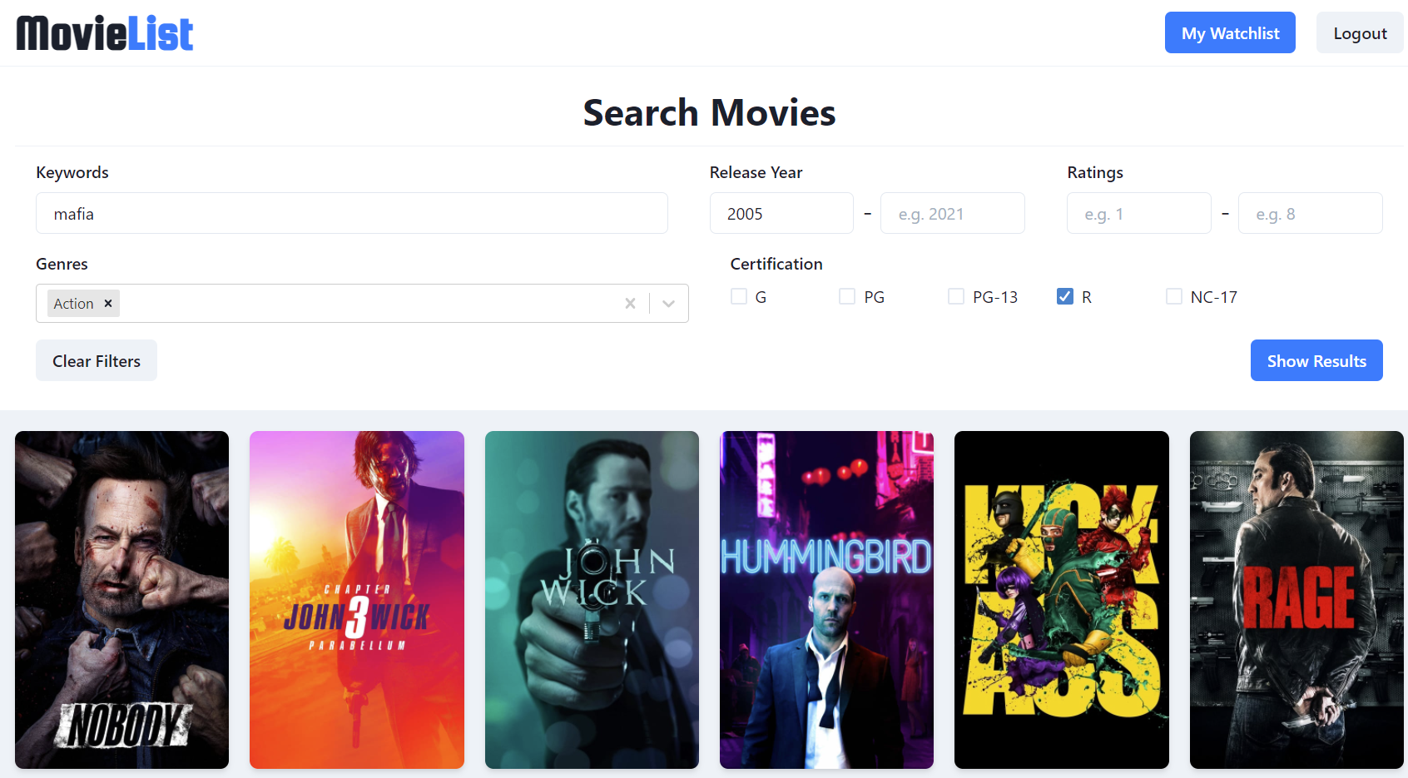Tick the NC-17 certification checkbox
The height and width of the screenshot is (778, 1408).
pyautogui.click(x=1174, y=296)
